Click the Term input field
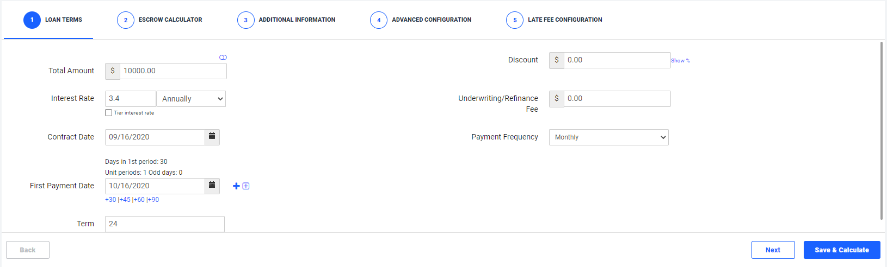Viewport: 887px width, 267px height. tap(165, 224)
